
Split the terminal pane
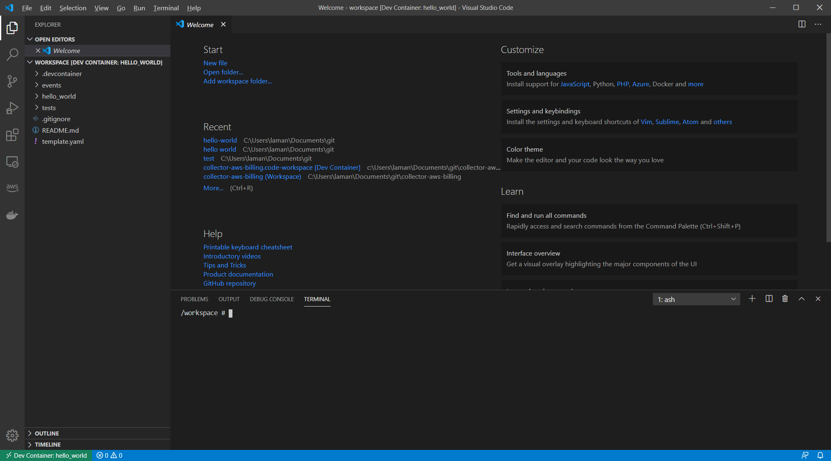point(769,299)
